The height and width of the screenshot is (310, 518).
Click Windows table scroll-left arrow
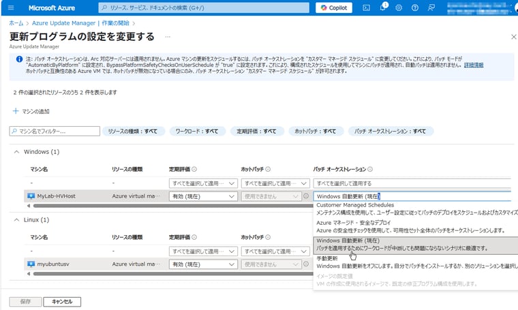29,206
